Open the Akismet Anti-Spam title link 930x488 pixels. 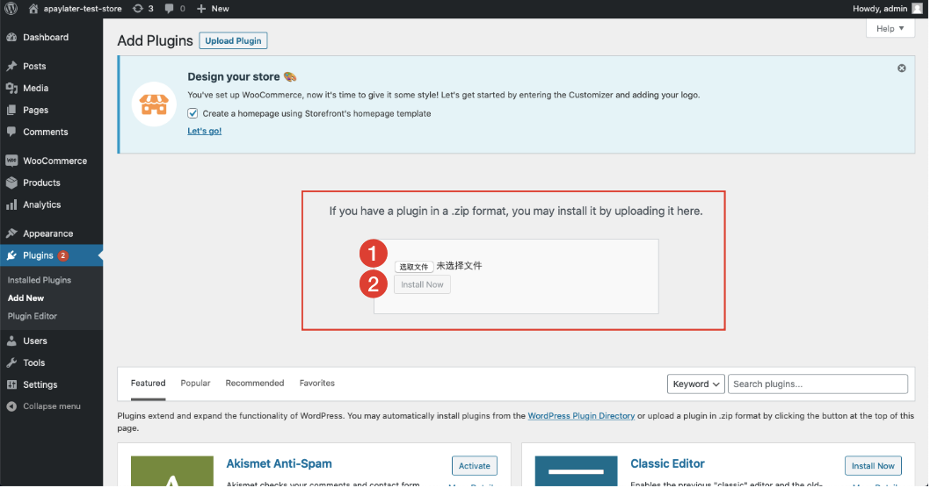click(279, 463)
